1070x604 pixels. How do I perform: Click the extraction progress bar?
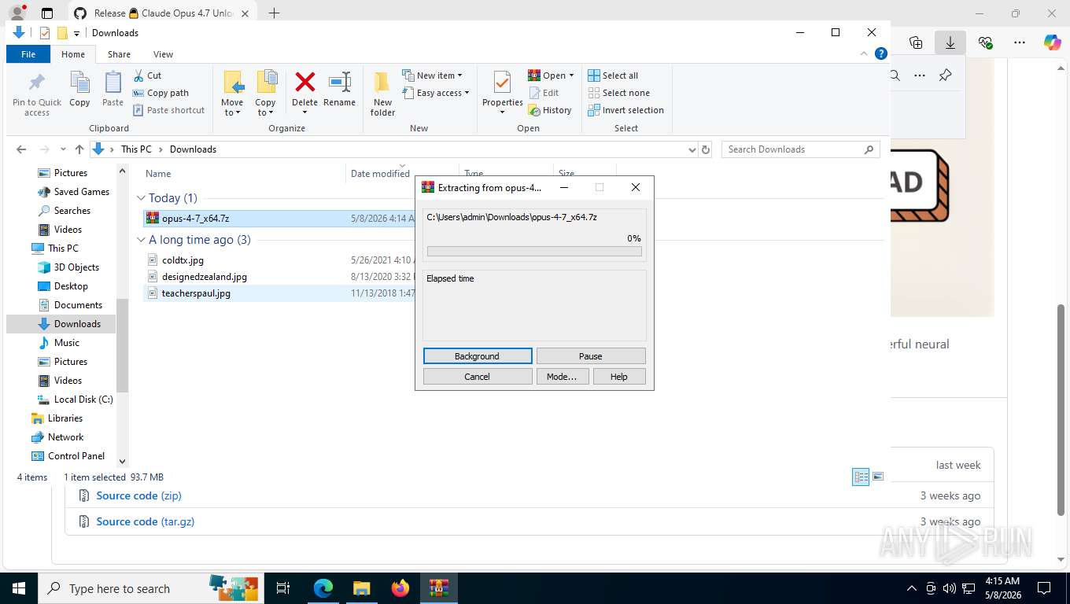[x=534, y=252]
